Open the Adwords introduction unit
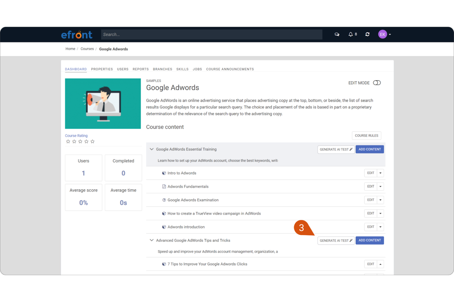Image resolution: width=454 pixels, height=302 pixels. (186, 227)
